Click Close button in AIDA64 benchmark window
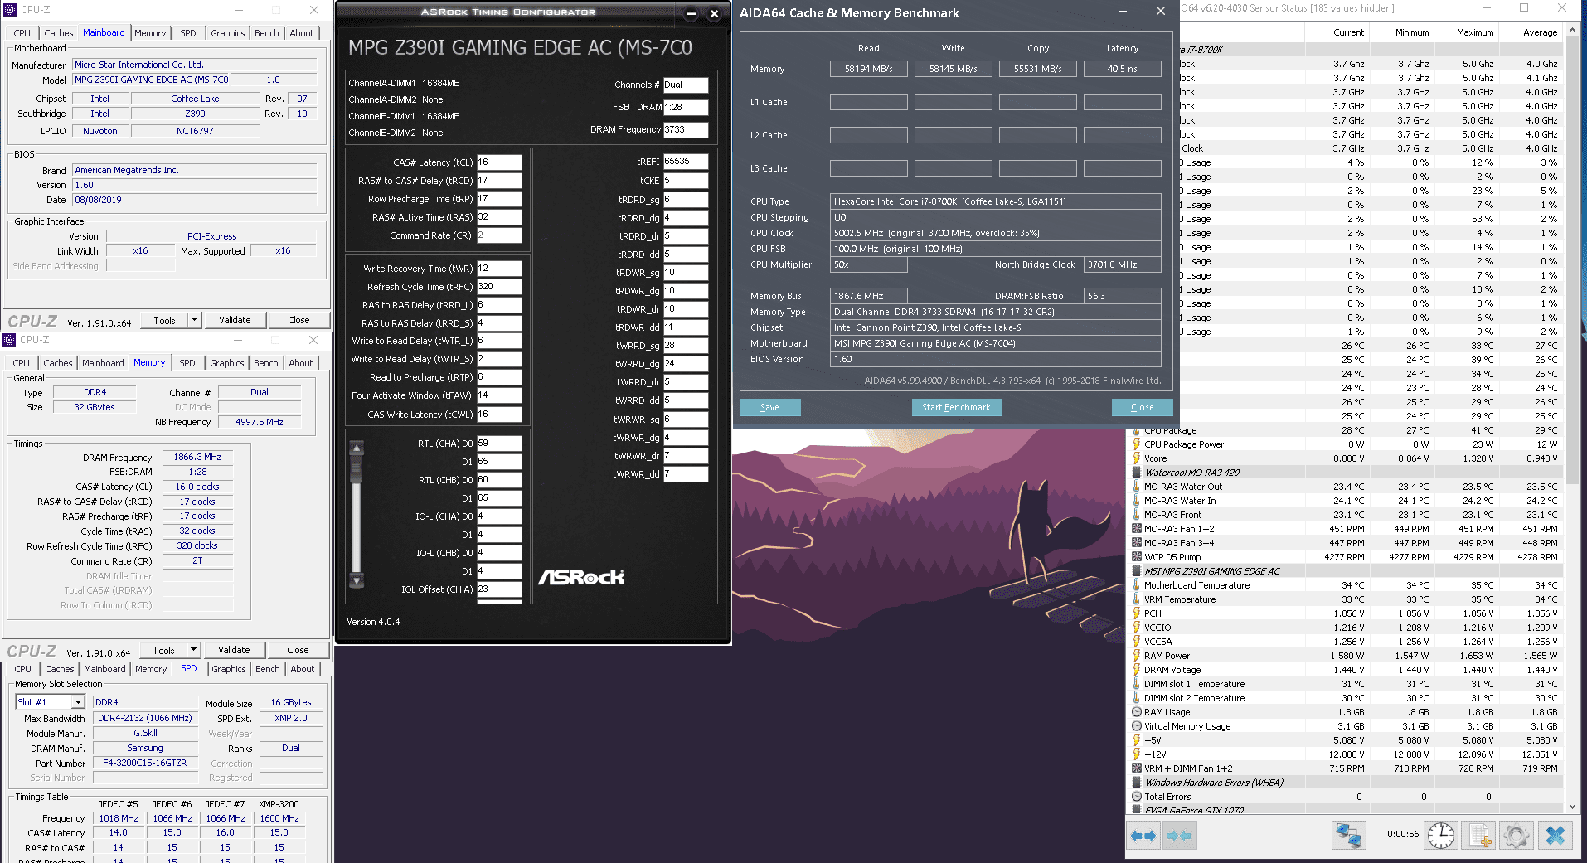Viewport: 1587px width, 863px height. coord(1142,407)
